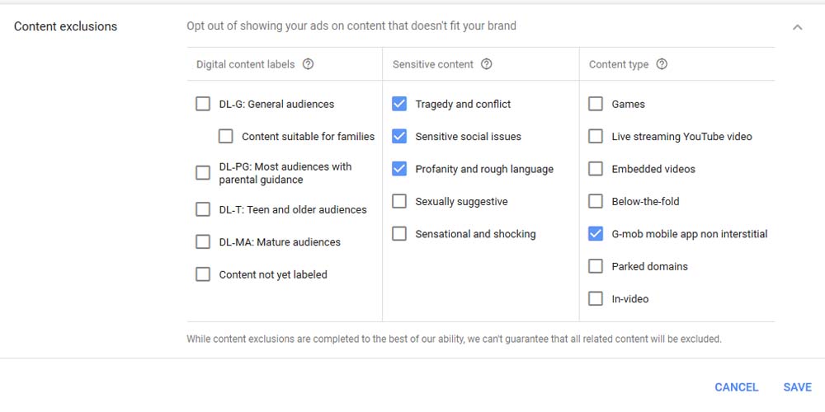Uncheck G-mob mobile app non interstitial
The width and height of the screenshot is (825, 412).
point(596,234)
